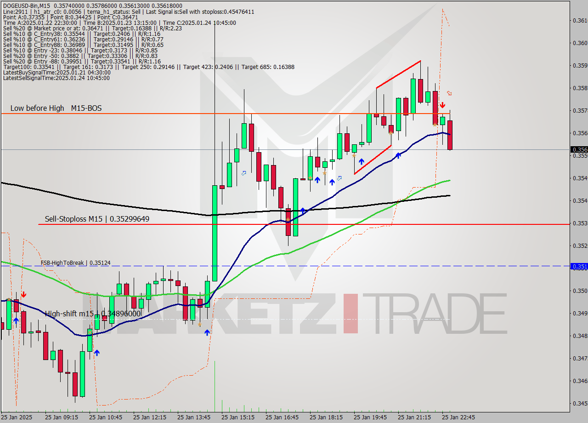Select the hollow blue arrow near the 15:15 candles

click(x=244, y=173)
